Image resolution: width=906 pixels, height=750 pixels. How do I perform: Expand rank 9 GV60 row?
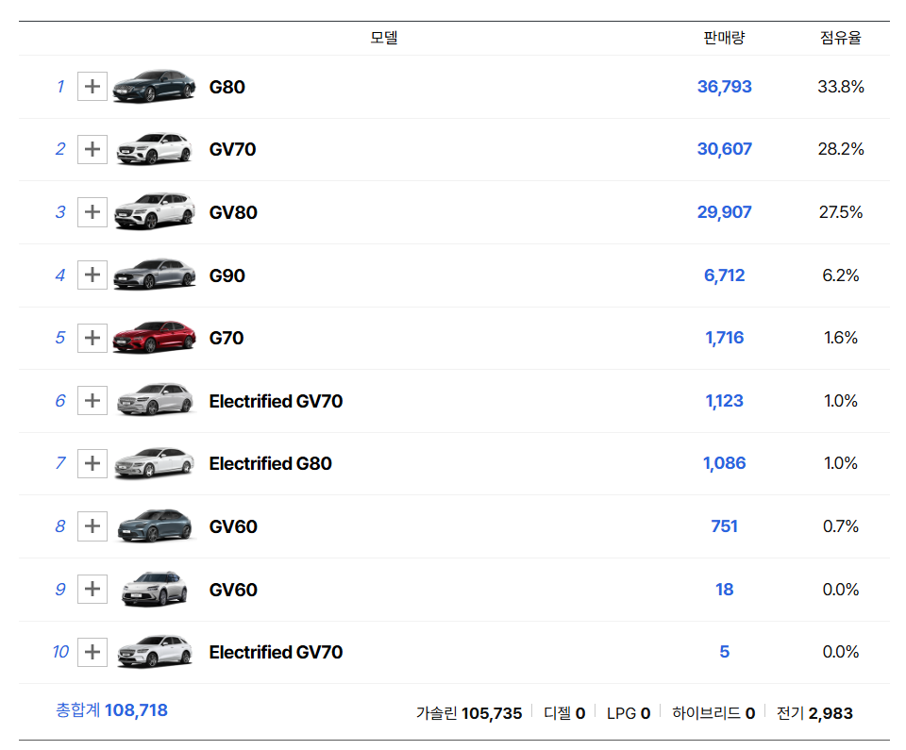[92, 590]
